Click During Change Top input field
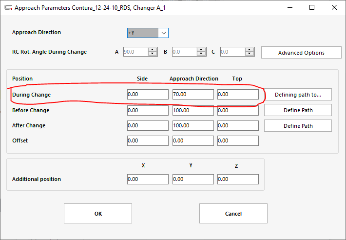This screenshot has height=240, width=346. pyautogui.click(x=238, y=95)
